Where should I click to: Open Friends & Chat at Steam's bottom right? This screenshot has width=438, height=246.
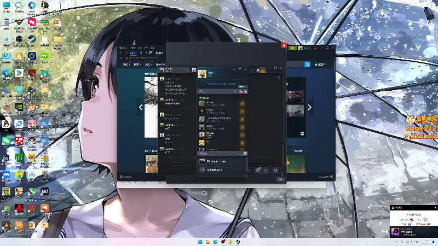325,177
